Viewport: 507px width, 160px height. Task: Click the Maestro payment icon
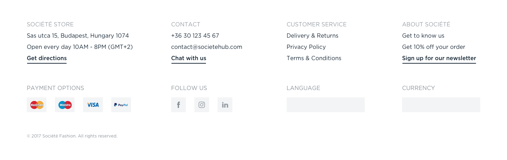[65, 105]
